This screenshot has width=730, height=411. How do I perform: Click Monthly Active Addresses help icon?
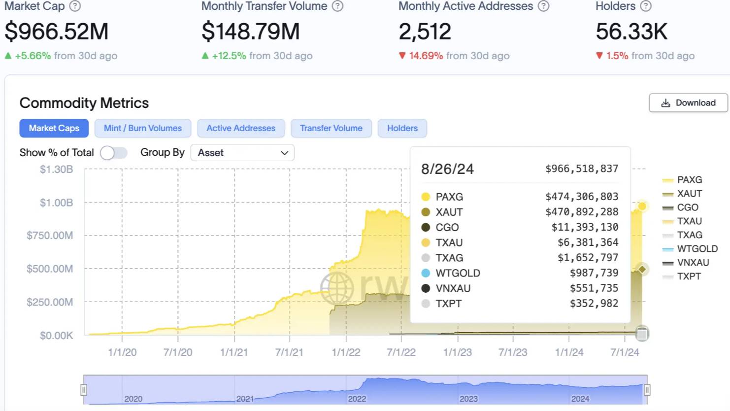[543, 6]
